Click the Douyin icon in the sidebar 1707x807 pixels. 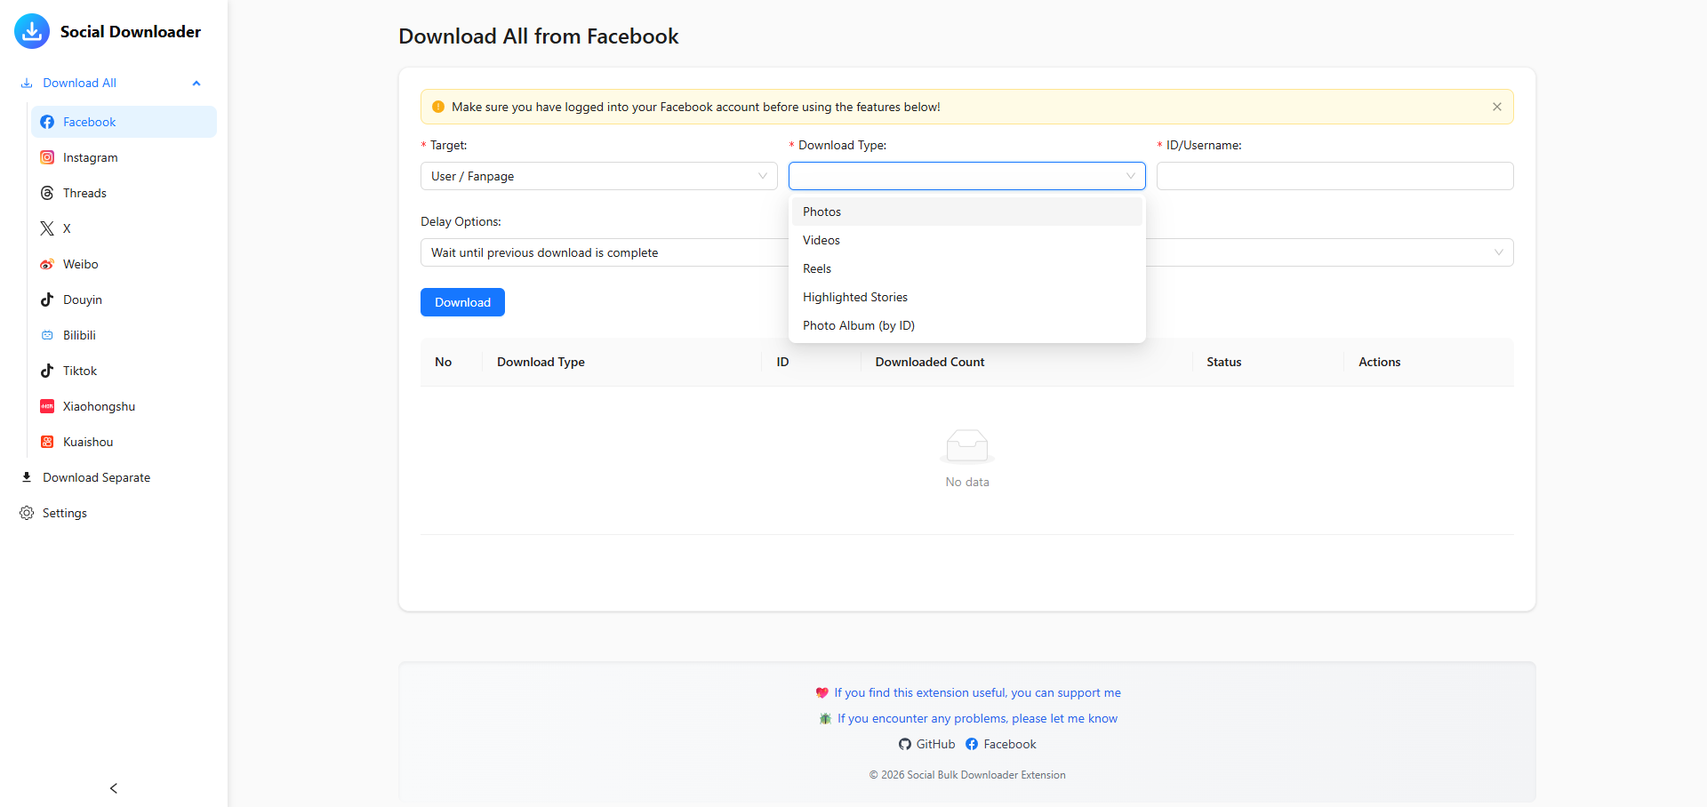click(x=47, y=300)
